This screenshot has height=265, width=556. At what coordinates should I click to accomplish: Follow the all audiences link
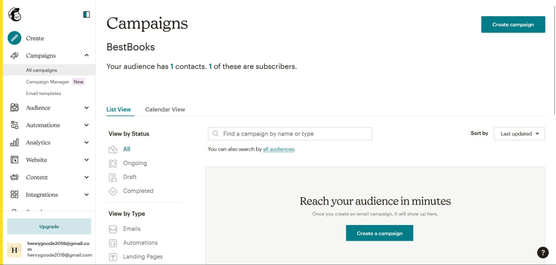[279, 149]
